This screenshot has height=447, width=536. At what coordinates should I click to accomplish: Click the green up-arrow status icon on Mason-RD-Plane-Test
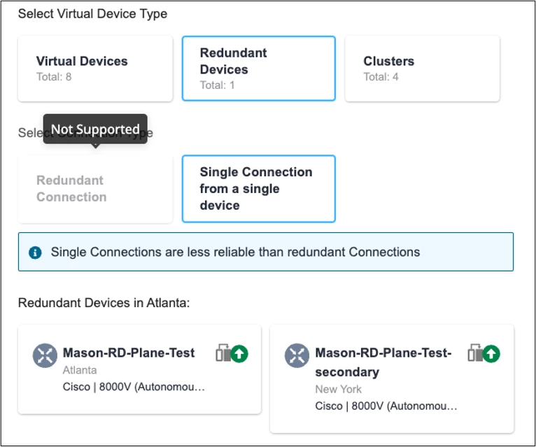(240, 353)
